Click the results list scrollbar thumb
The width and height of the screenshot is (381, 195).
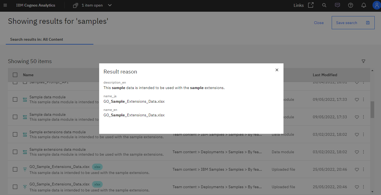point(372,110)
